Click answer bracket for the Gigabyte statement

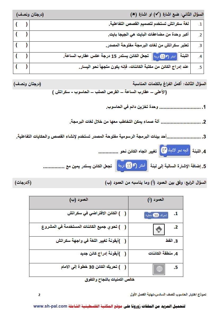click(21, 35)
